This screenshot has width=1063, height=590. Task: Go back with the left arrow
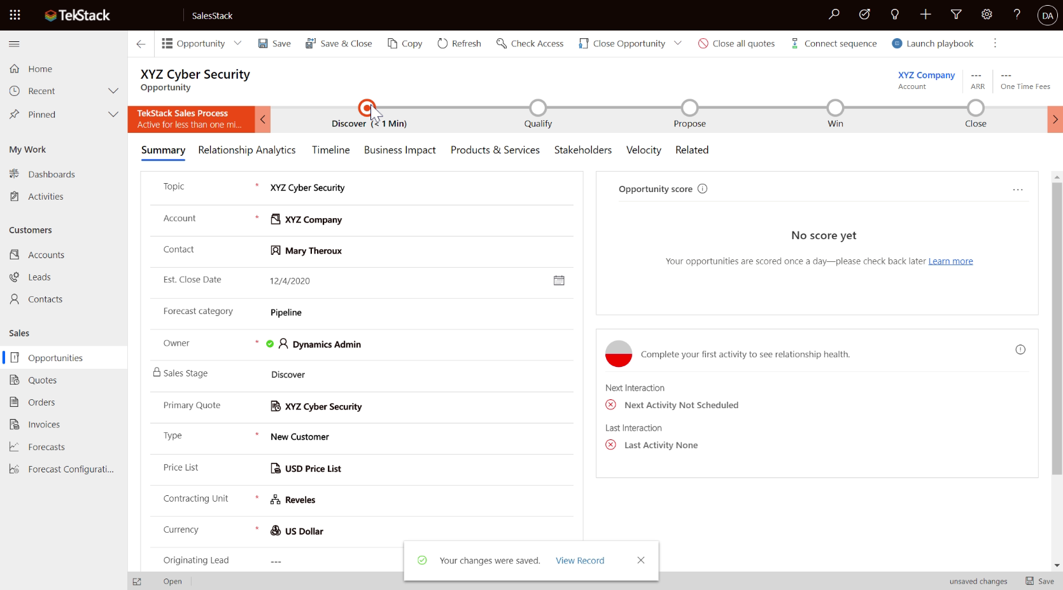141,43
